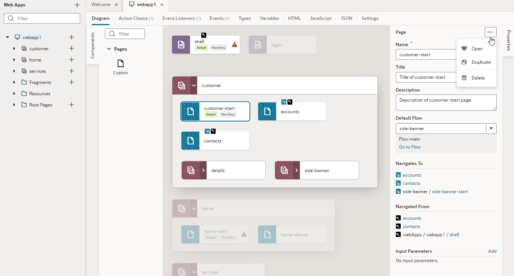Click the details flow icon
The height and width of the screenshot is (276, 514).
[x=191, y=170]
